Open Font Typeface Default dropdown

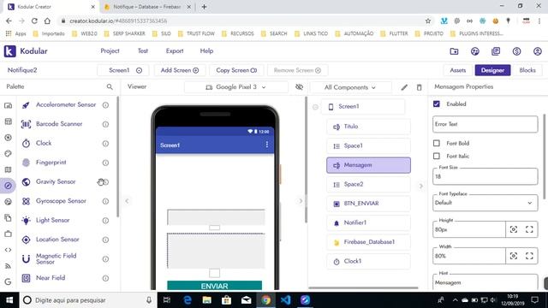(x=485, y=203)
